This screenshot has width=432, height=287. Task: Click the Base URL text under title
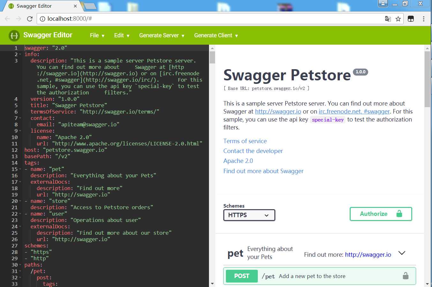click(266, 88)
